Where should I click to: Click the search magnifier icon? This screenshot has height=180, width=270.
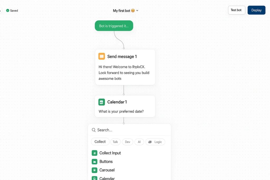[x=94, y=130]
